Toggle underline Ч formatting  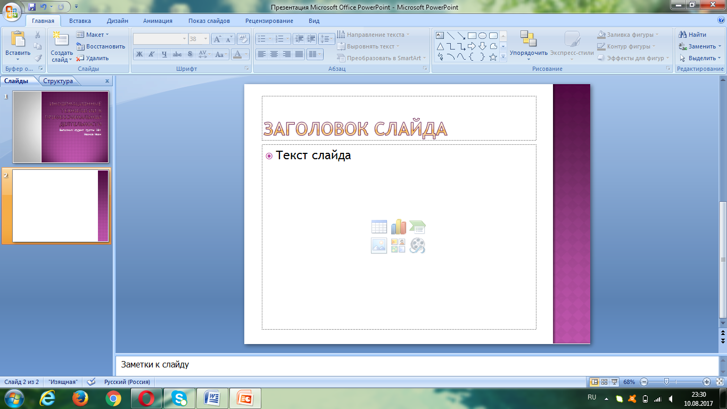pos(164,54)
